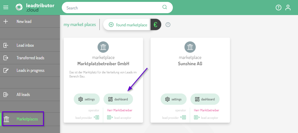Click into the Search field

click(113, 8)
